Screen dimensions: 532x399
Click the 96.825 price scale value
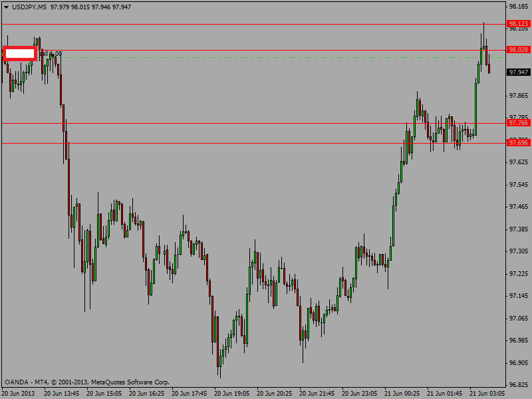tap(519, 386)
